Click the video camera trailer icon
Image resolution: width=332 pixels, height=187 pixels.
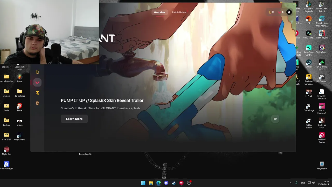[275, 119]
